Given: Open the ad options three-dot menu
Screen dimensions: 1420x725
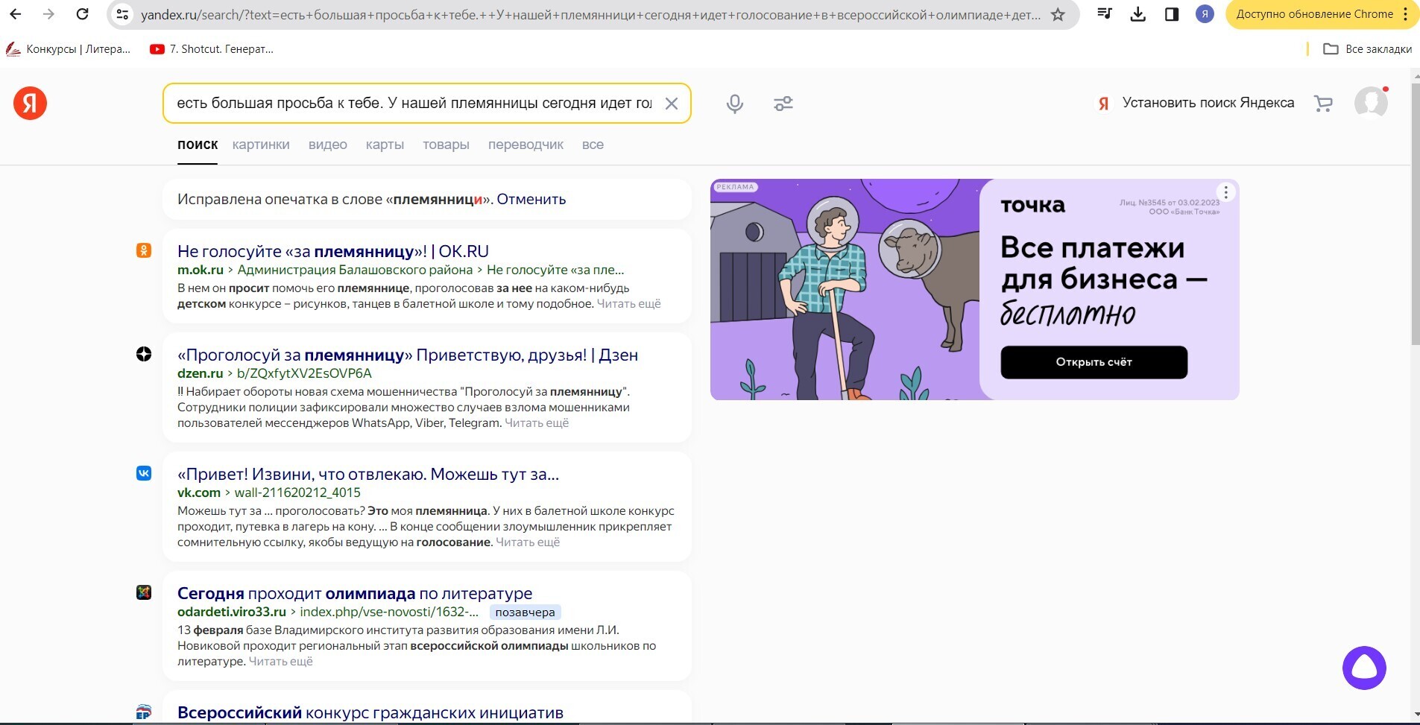Looking at the screenshot, I should tap(1225, 192).
